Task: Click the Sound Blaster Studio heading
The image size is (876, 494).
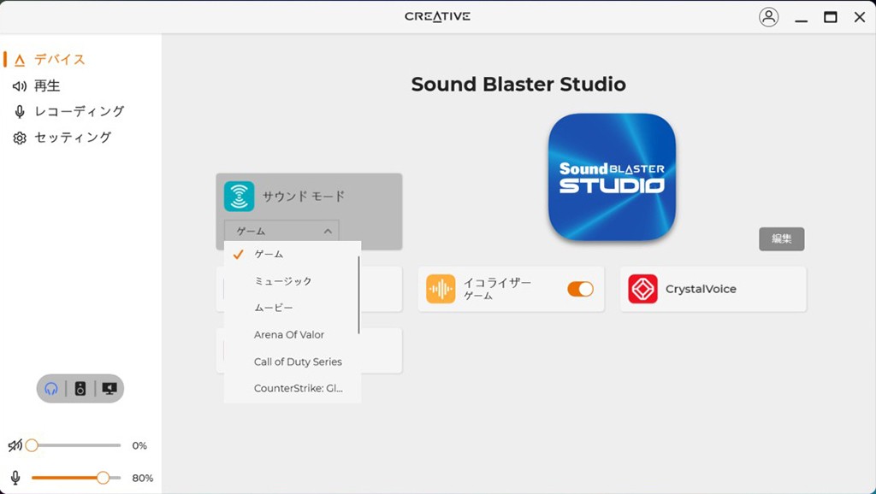Action: coord(518,85)
